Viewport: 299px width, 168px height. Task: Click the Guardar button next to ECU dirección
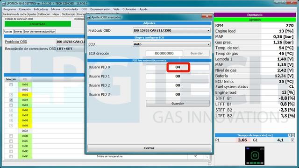click(x=196, y=53)
